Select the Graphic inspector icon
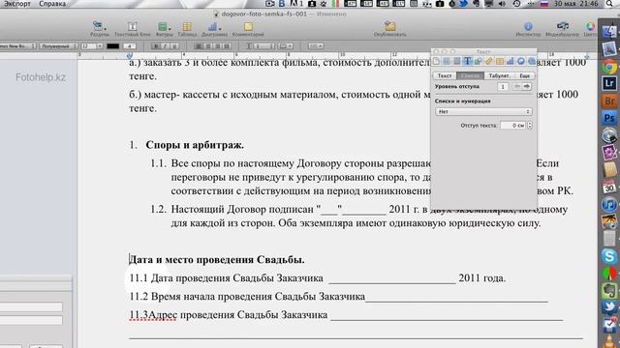The image size is (620, 348). pyautogui.click(x=478, y=61)
